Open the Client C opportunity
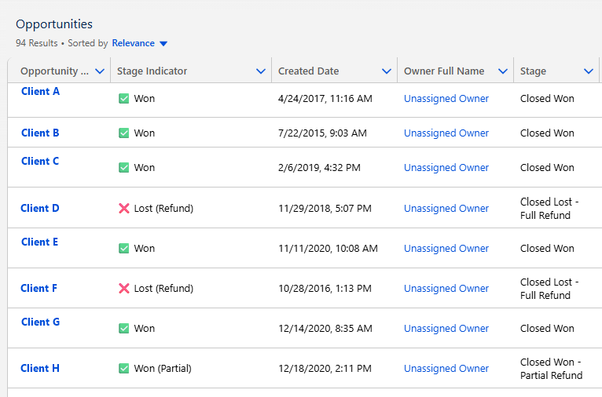The width and height of the screenshot is (602, 397). pos(40,162)
